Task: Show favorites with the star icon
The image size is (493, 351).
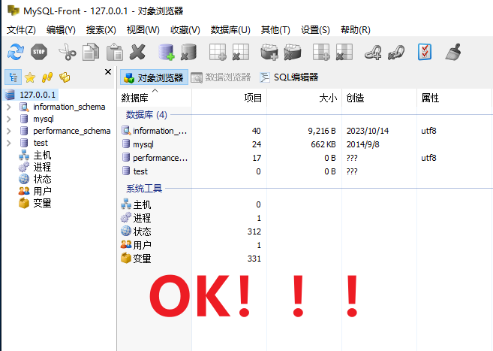Action: (30, 77)
